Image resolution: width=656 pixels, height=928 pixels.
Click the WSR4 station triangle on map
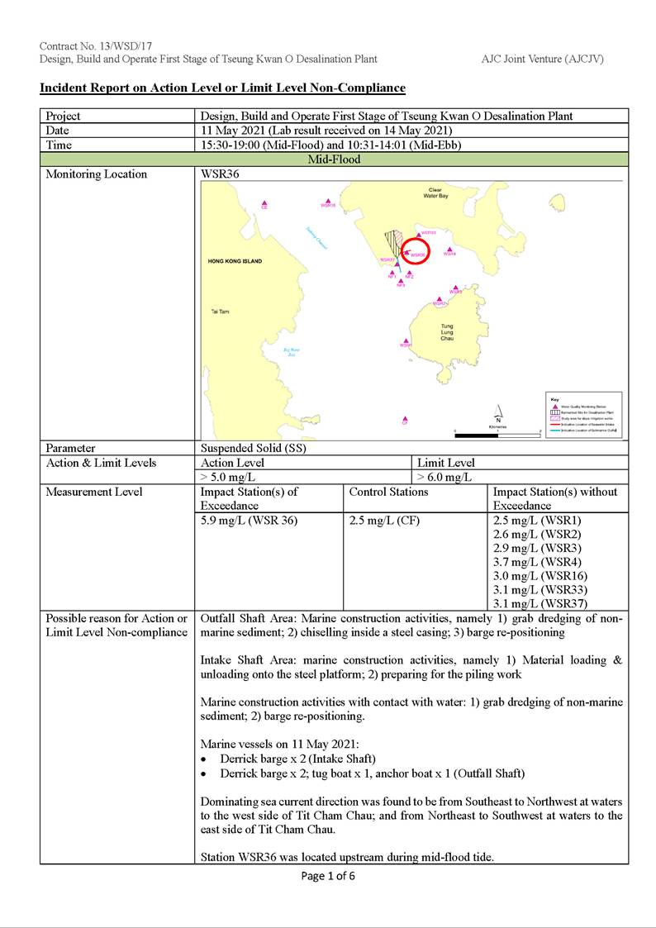tap(449, 249)
